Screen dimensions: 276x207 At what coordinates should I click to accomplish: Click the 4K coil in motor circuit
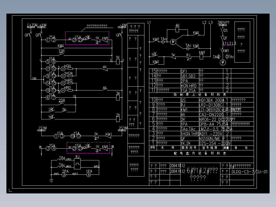pyautogui.click(x=177, y=30)
